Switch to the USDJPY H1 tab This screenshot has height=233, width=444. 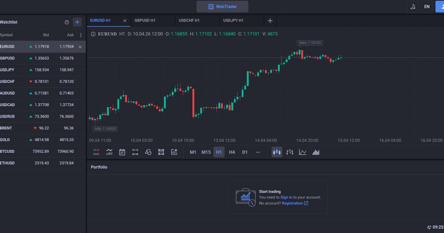242,21
